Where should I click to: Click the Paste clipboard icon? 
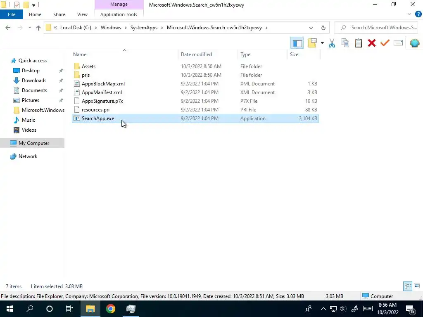pyautogui.click(x=358, y=43)
